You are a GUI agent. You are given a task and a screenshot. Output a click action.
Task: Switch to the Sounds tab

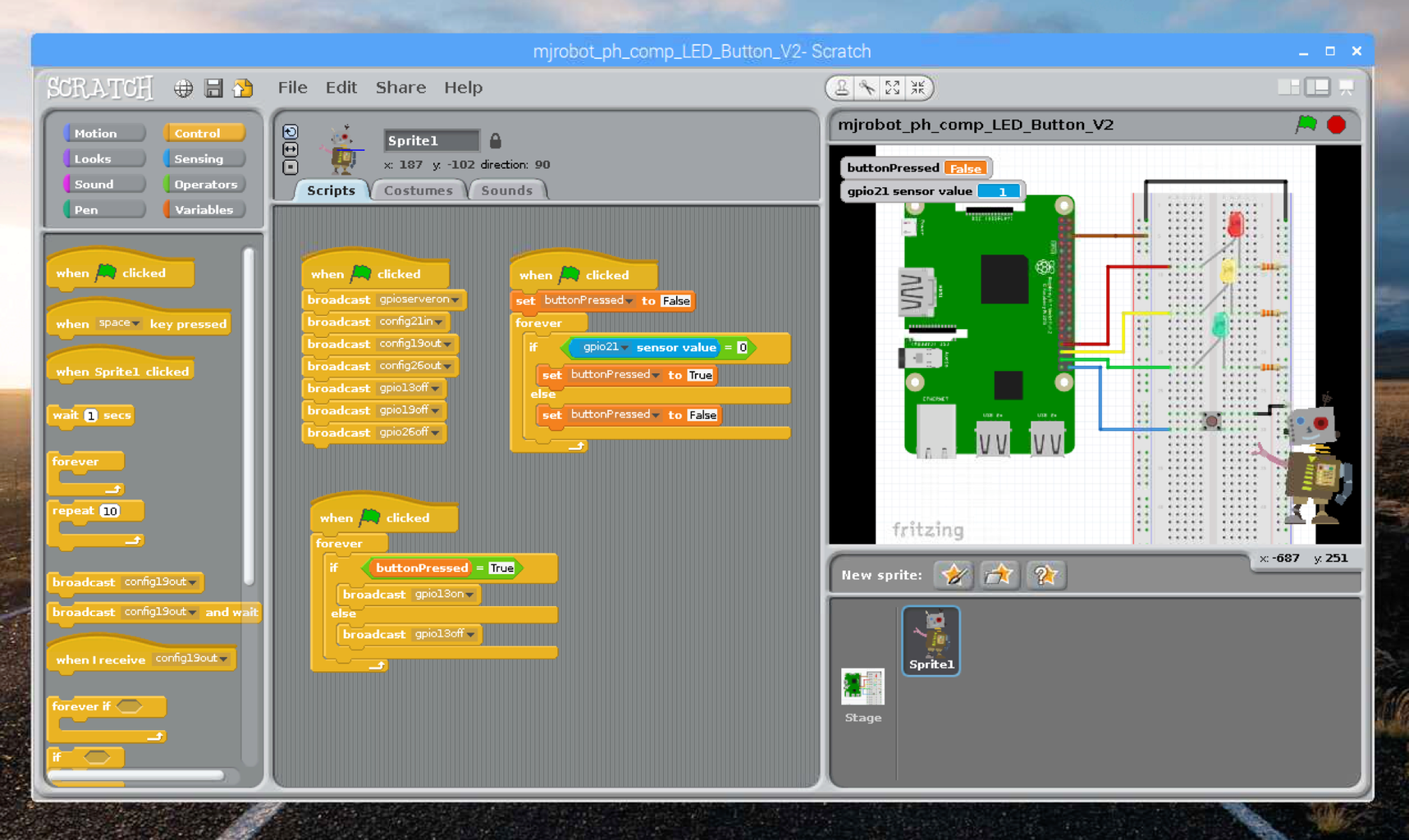tap(507, 189)
